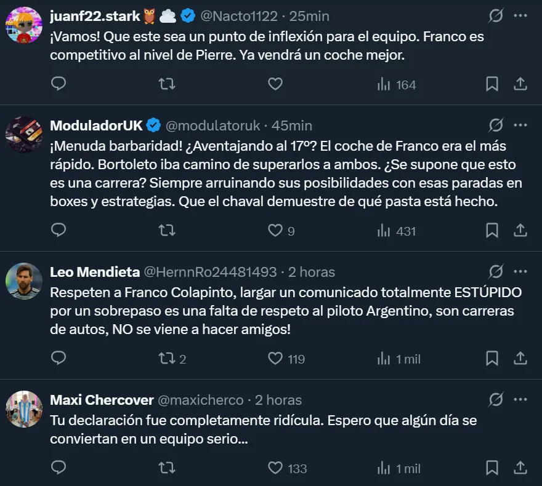Reply to Maxi Chercover's tweet
This screenshot has height=486, width=542.
coord(59,468)
